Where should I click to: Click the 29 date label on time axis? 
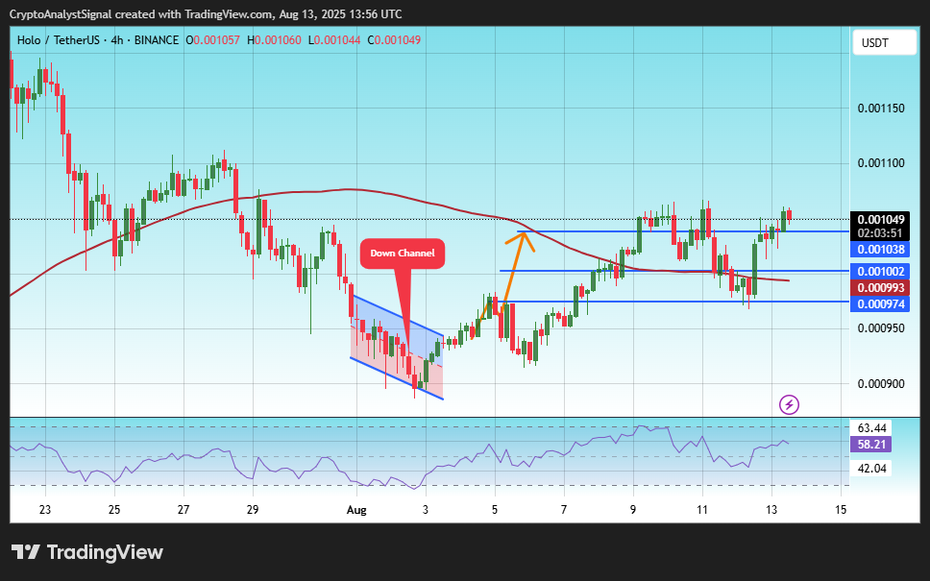(254, 510)
